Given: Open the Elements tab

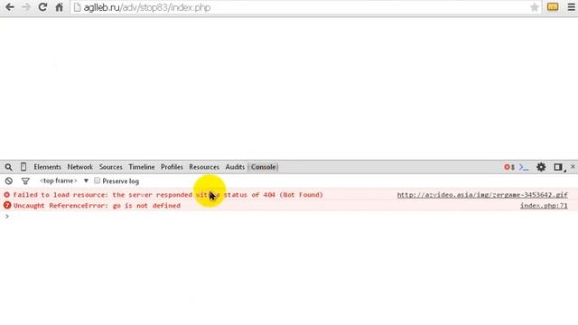Looking at the screenshot, I should pos(48,167).
